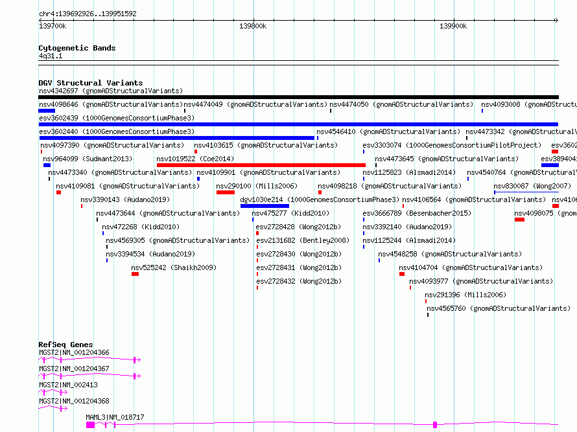Click the nsv4342697 gnomAD variant label
The width and height of the screenshot is (577, 432).
[x=111, y=91]
